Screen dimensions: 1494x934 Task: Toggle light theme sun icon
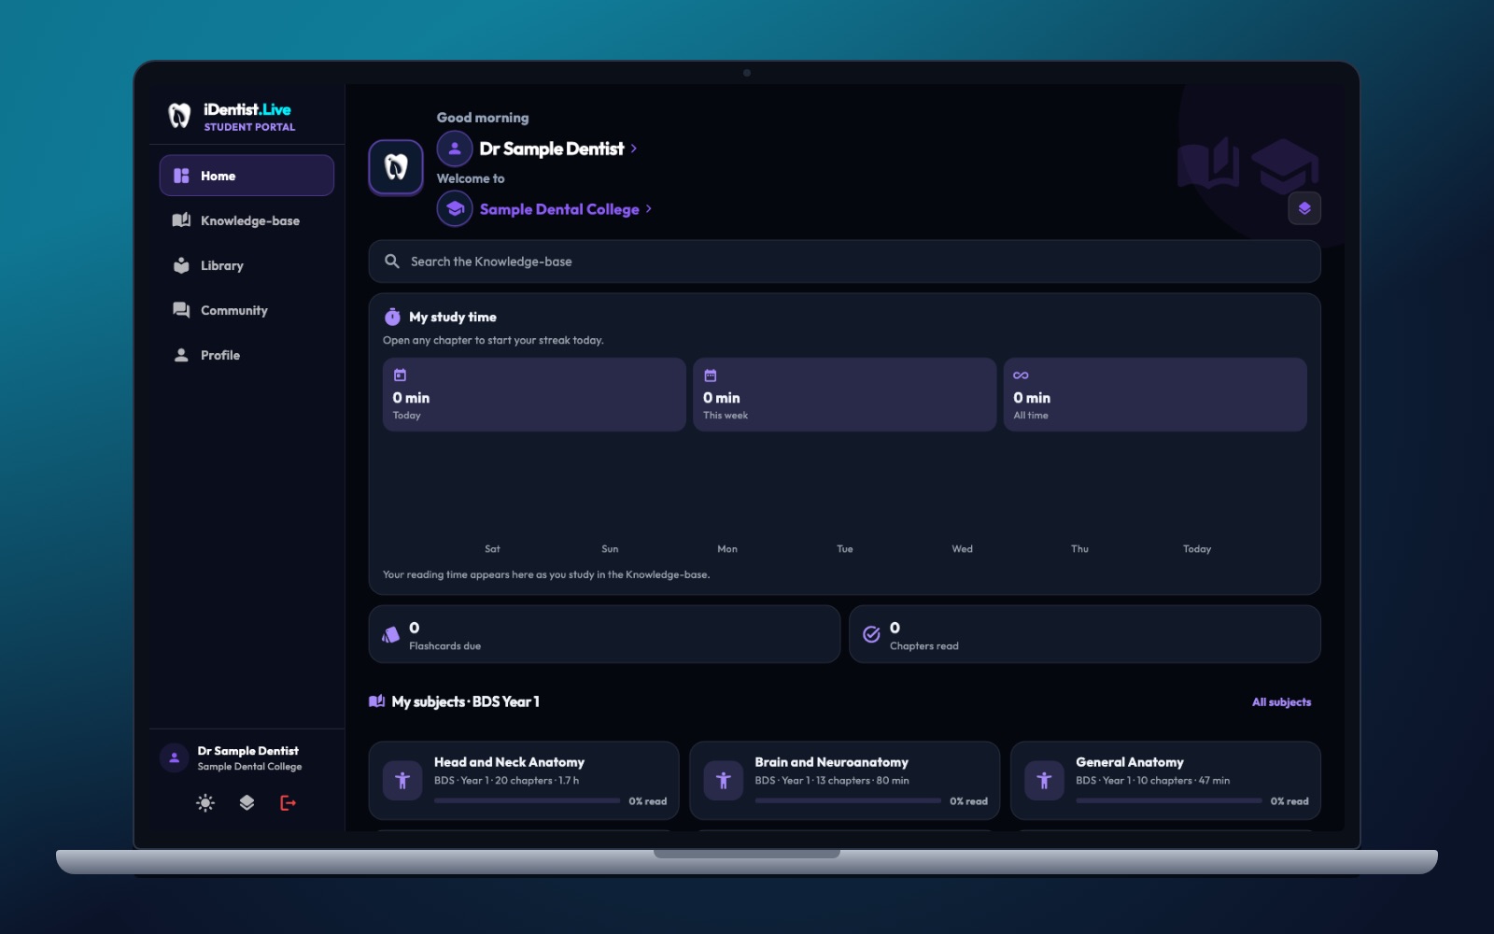click(x=205, y=802)
